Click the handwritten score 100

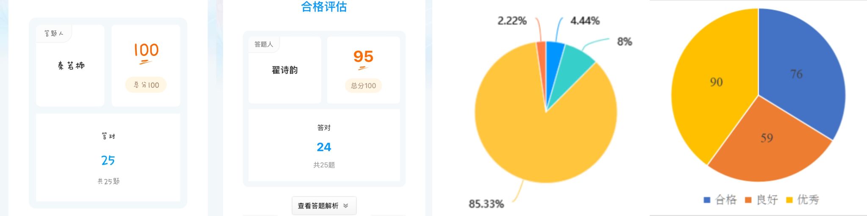[x=146, y=50]
